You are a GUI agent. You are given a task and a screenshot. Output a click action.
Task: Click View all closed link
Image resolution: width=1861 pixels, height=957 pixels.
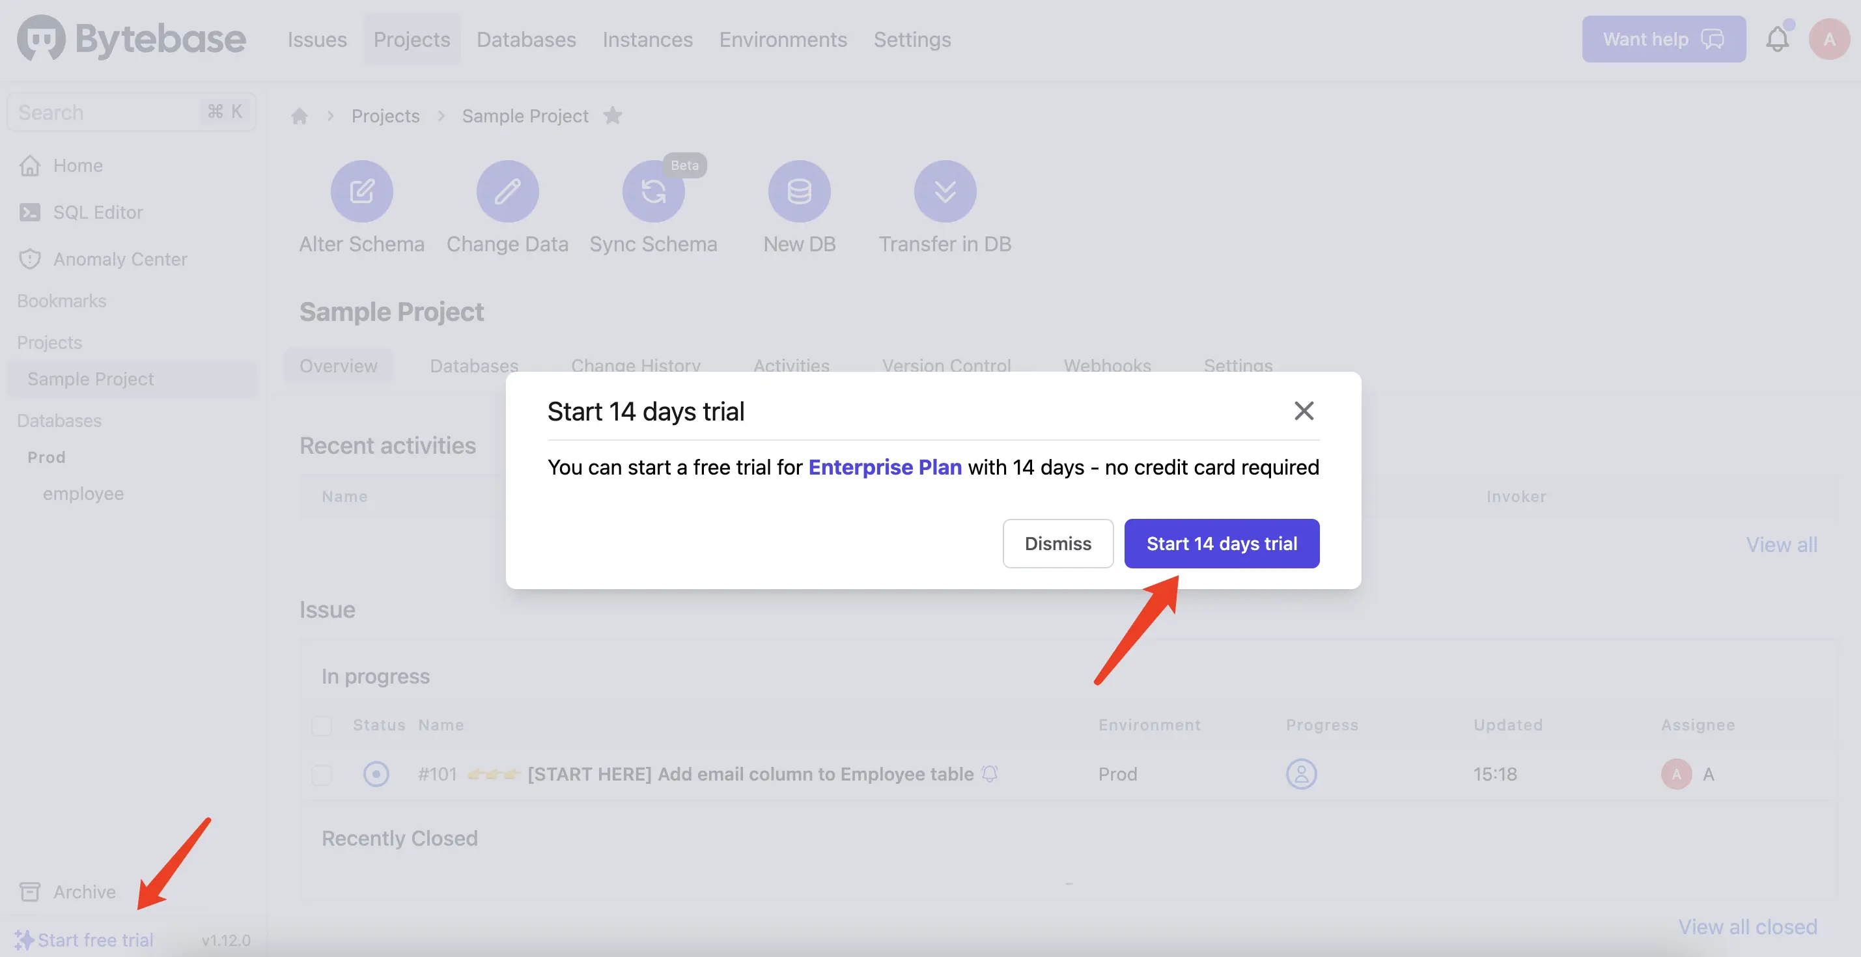pos(1748,926)
